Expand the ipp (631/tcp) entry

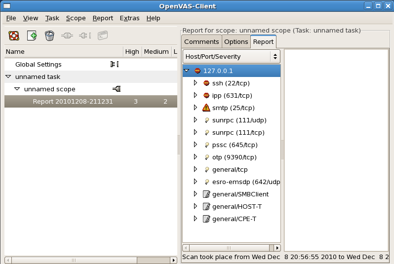(195, 95)
